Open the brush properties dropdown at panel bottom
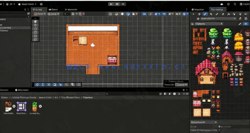Viewport: 250px width, 133px height. click(204, 122)
